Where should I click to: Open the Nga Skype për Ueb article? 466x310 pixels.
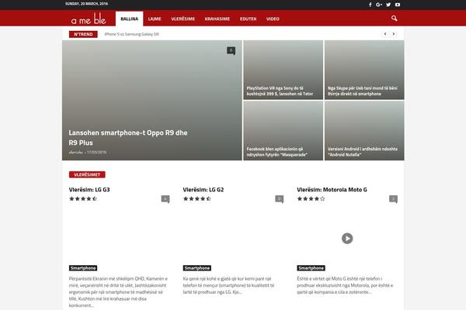[362, 91]
